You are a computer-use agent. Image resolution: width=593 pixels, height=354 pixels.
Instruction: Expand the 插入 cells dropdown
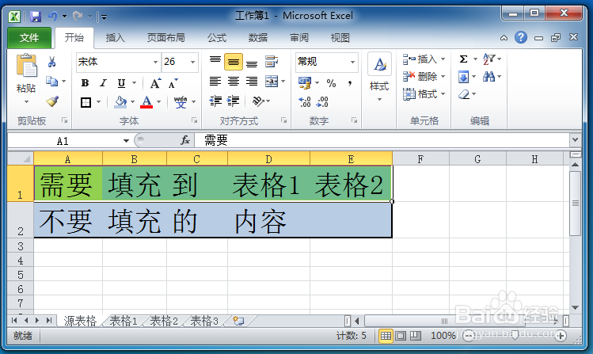tap(443, 59)
